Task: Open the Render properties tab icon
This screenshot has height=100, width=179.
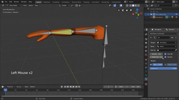Action: pos(146,39)
